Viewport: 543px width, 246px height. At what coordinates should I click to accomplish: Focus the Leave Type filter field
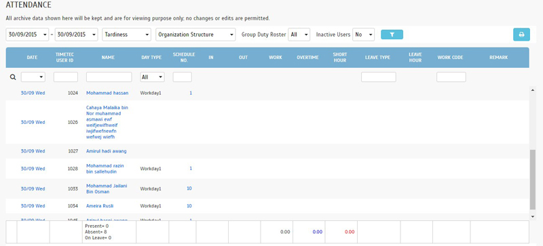[379, 77]
